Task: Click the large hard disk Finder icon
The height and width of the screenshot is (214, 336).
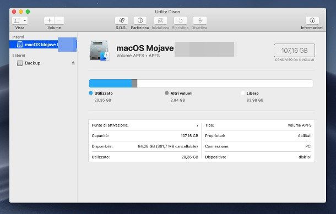Action: click(100, 51)
